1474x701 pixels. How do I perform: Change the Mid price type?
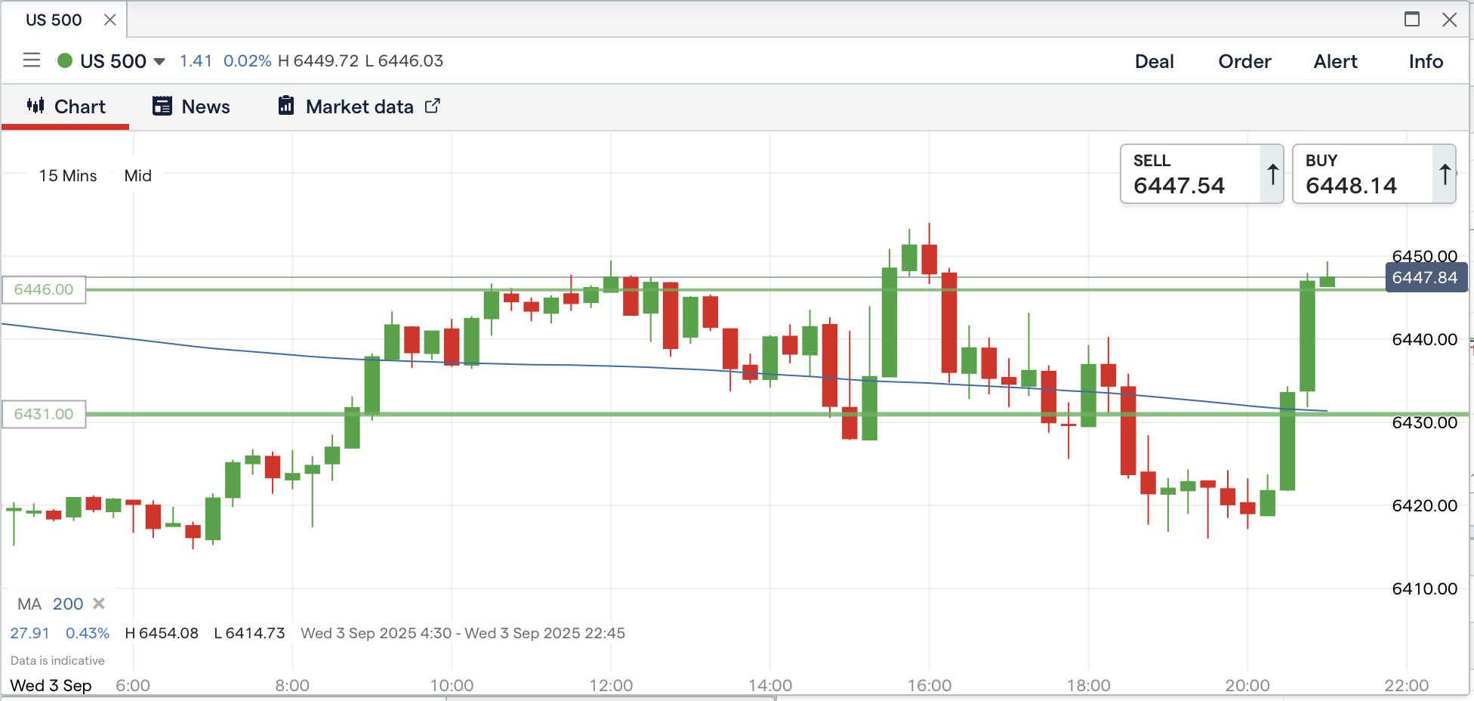tap(138, 176)
